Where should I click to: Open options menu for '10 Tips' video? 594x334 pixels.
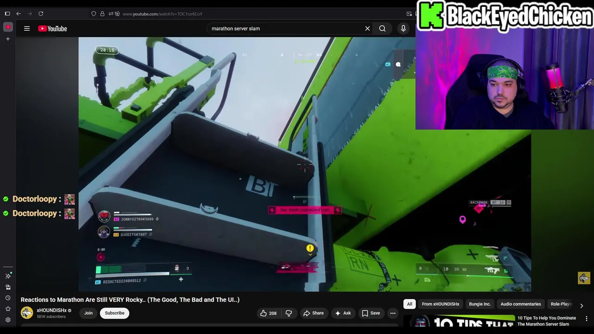click(x=587, y=319)
